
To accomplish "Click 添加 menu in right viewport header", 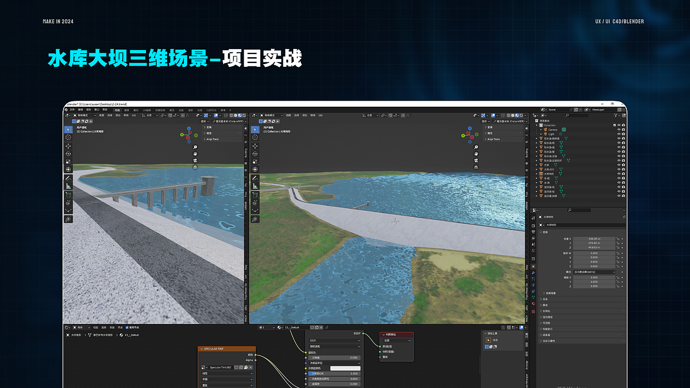I will pyautogui.click(x=305, y=115).
